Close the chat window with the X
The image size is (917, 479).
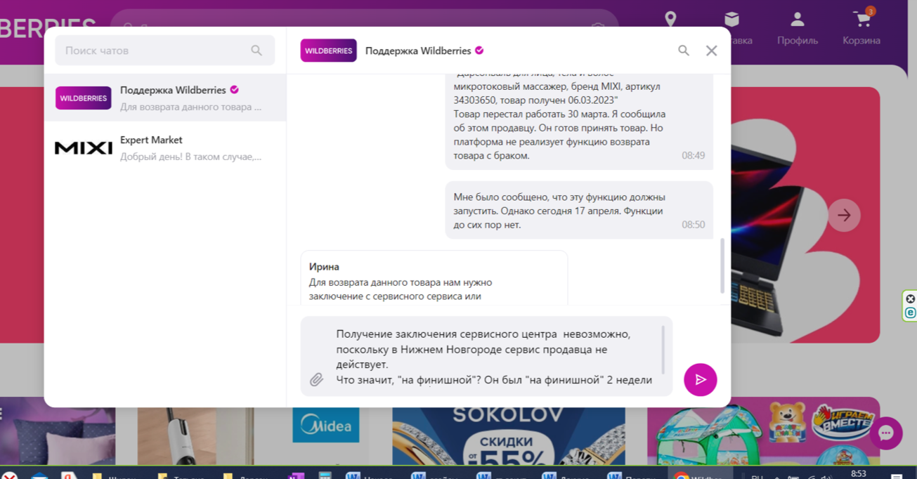(x=711, y=50)
